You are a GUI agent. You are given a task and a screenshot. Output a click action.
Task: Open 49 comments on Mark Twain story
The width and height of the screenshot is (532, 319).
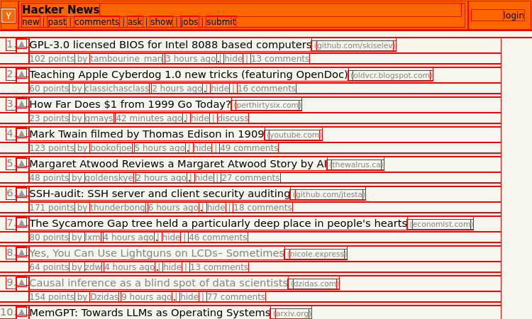(249, 148)
